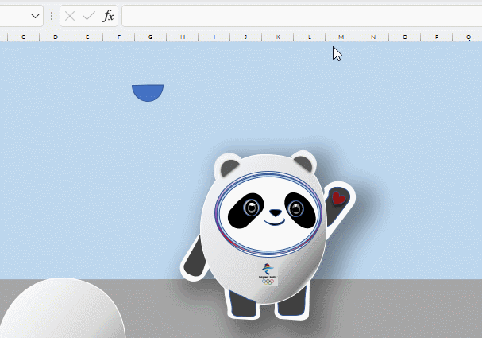
Task: Click column header E
Action: click(x=87, y=37)
